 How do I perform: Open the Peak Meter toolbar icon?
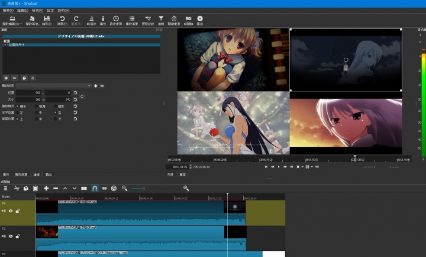tap(92, 19)
